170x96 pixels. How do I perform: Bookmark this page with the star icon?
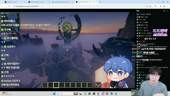pos(150,6)
